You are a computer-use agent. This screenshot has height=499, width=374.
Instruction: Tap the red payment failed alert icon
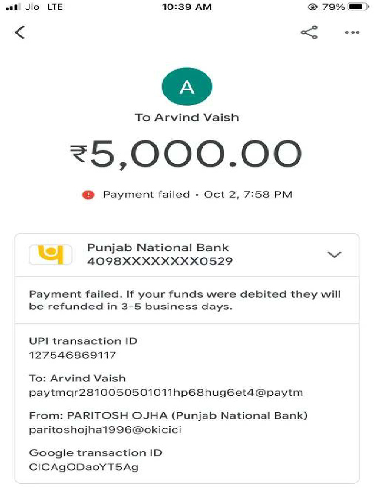pos(89,194)
